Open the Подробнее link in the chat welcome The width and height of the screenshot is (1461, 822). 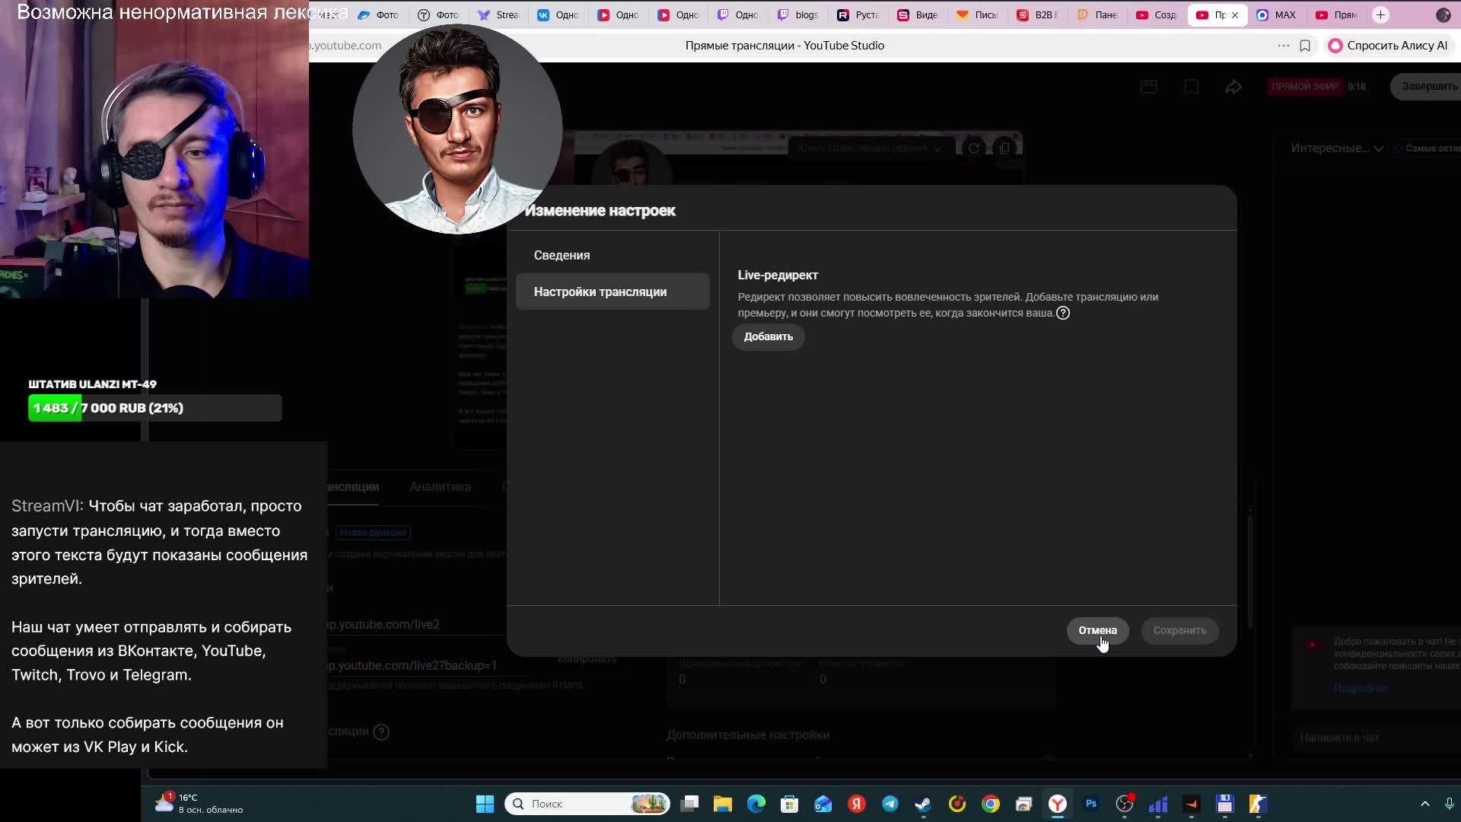(1361, 688)
